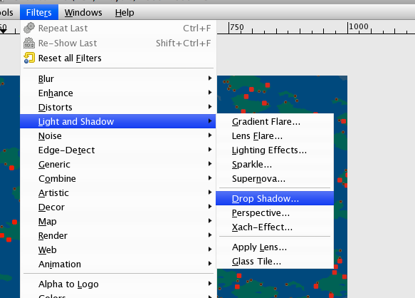Click the Web submenu arrow
Viewport: 415px width, 298px height.
tap(210, 250)
